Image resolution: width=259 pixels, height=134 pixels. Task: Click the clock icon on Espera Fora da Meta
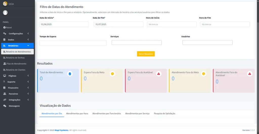tap(113, 74)
